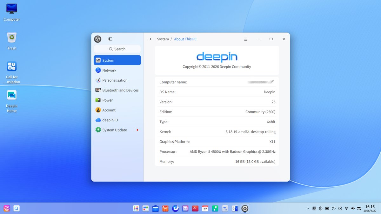Open search magnifier icon on taskbar
The image size is (381, 214).
17,208
